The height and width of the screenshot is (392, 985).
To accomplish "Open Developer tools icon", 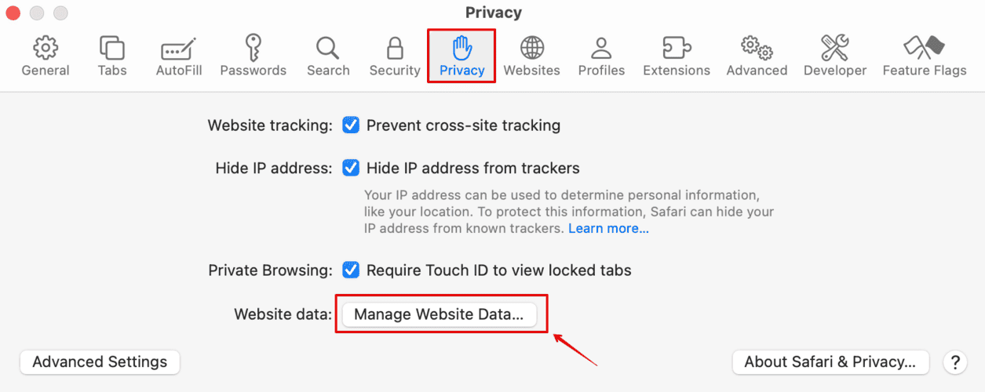I will pos(835,49).
